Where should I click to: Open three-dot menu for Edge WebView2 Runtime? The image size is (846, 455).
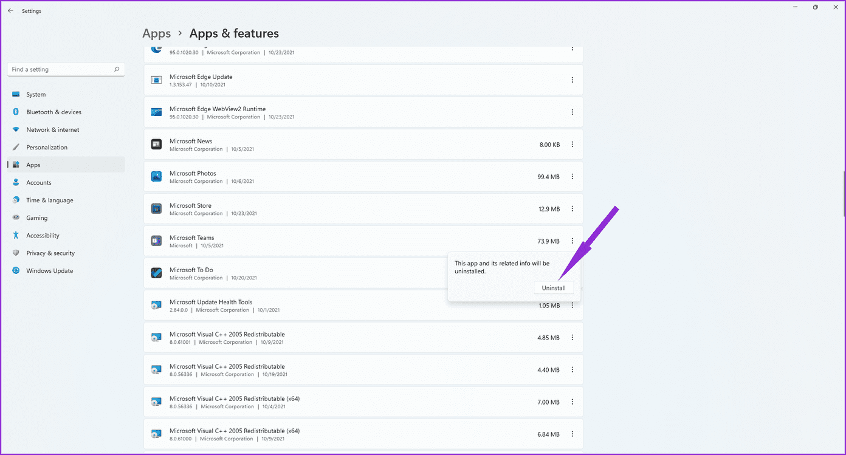[572, 112]
